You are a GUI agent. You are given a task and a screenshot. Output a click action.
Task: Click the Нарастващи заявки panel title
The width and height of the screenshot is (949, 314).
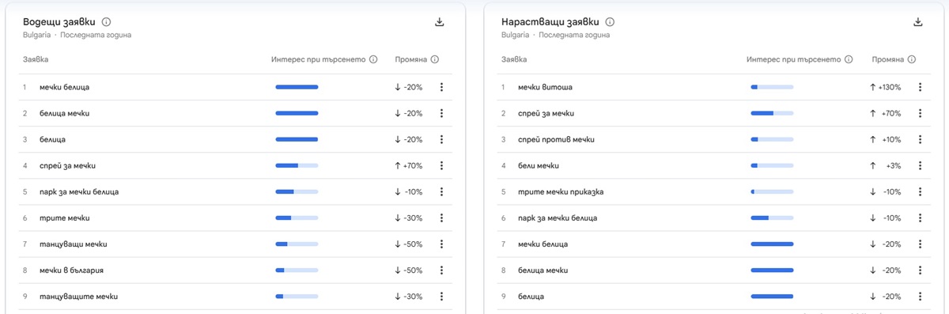(x=550, y=22)
